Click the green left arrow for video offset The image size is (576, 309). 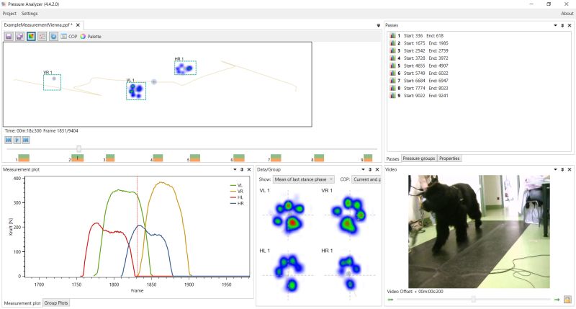(x=390, y=299)
